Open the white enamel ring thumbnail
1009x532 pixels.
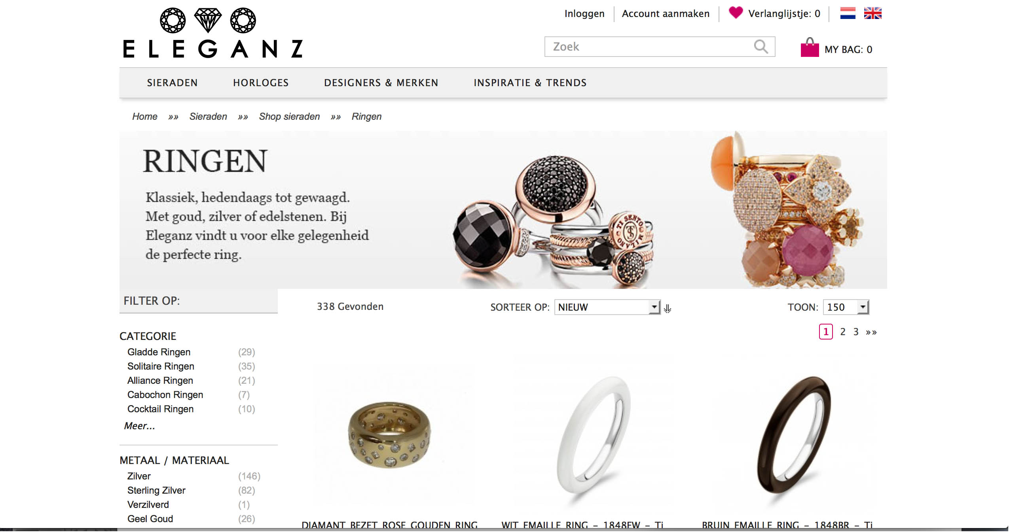tap(592, 435)
